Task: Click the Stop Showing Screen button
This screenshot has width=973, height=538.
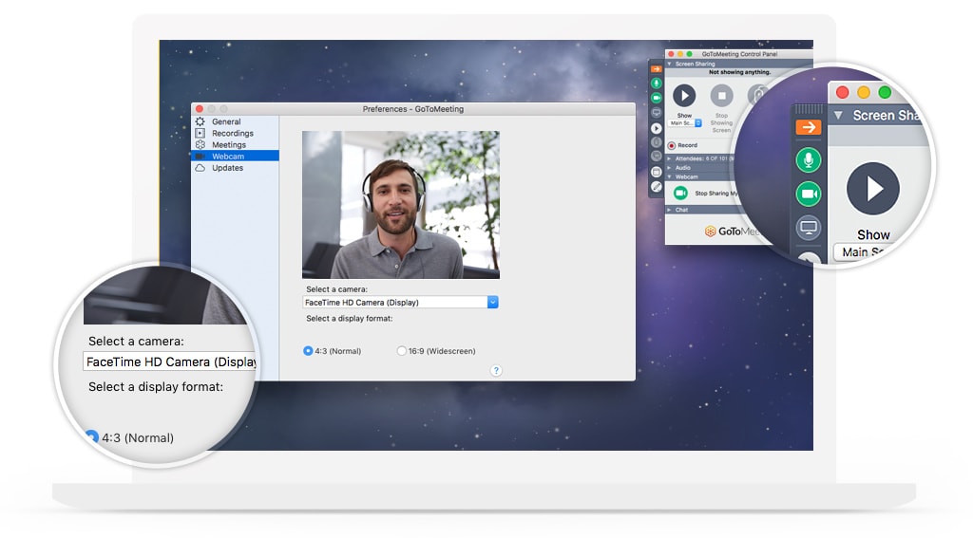Action: [x=721, y=96]
